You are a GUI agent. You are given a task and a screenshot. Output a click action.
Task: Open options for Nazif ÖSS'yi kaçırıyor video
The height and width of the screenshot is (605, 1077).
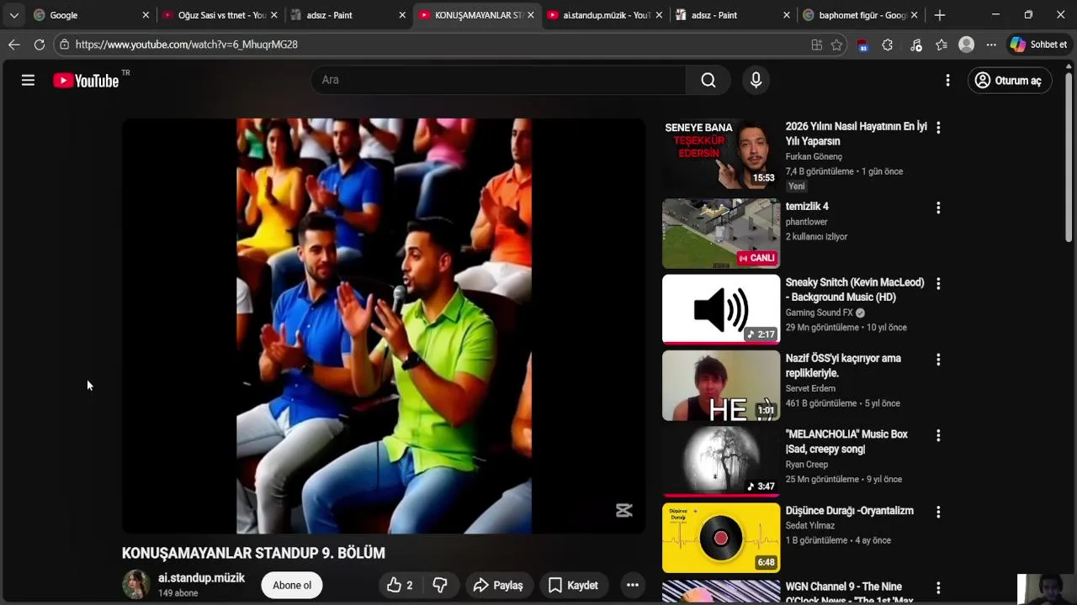click(x=938, y=360)
